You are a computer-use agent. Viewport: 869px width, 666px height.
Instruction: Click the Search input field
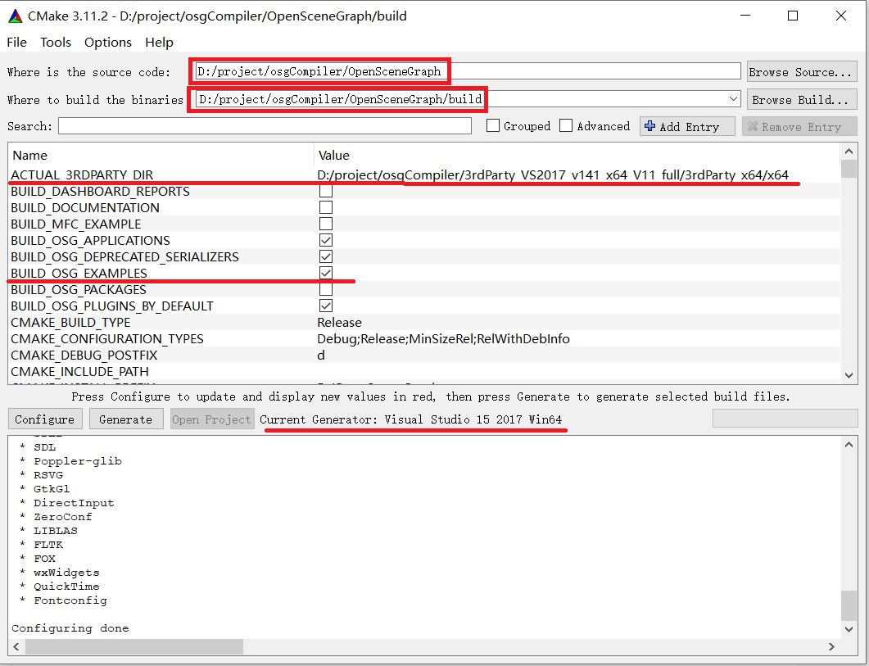click(265, 126)
